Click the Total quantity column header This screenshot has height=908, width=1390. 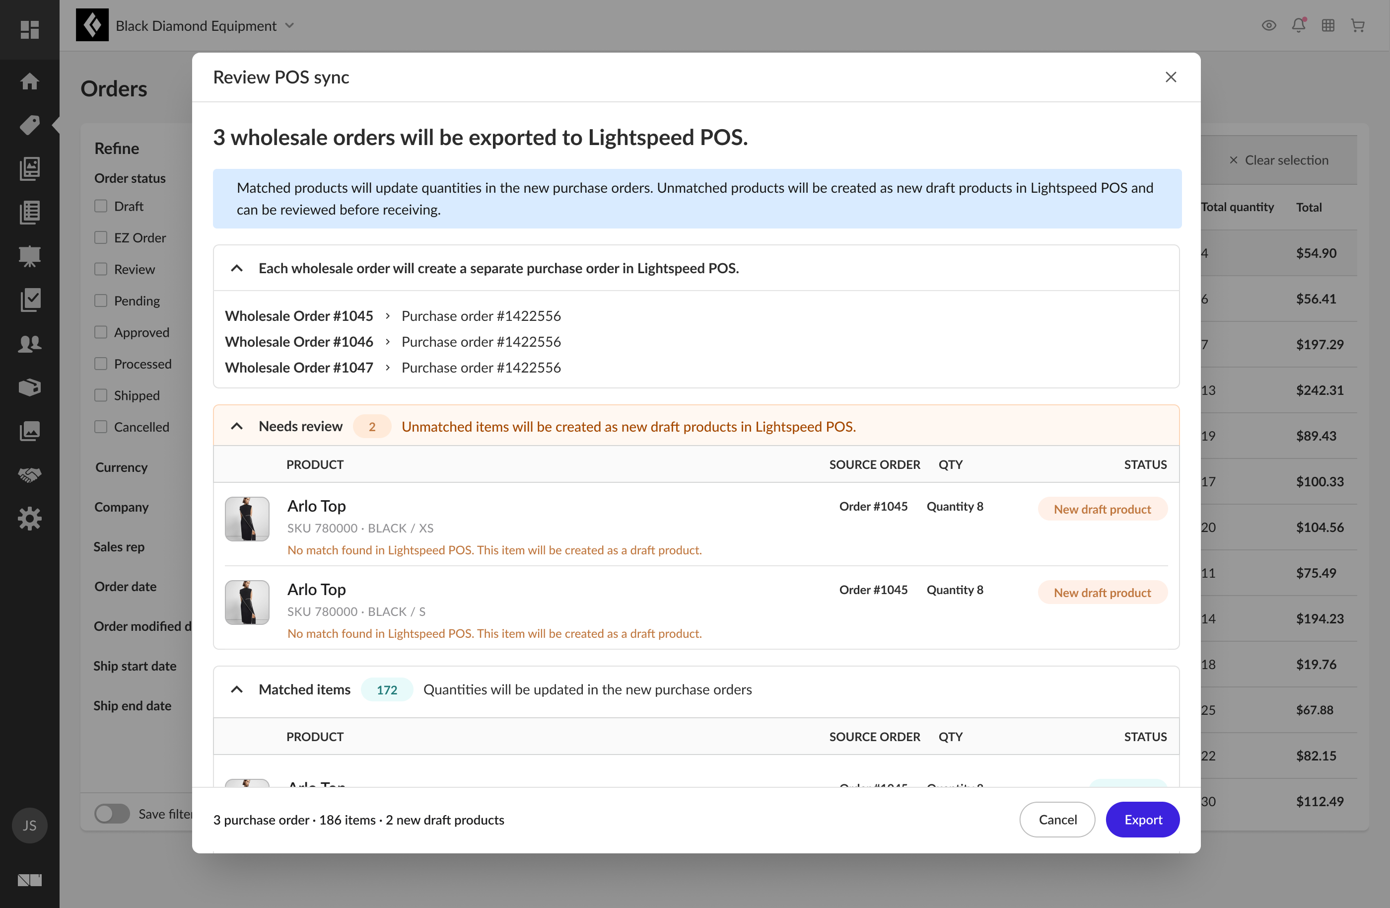tap(1237, 207)
